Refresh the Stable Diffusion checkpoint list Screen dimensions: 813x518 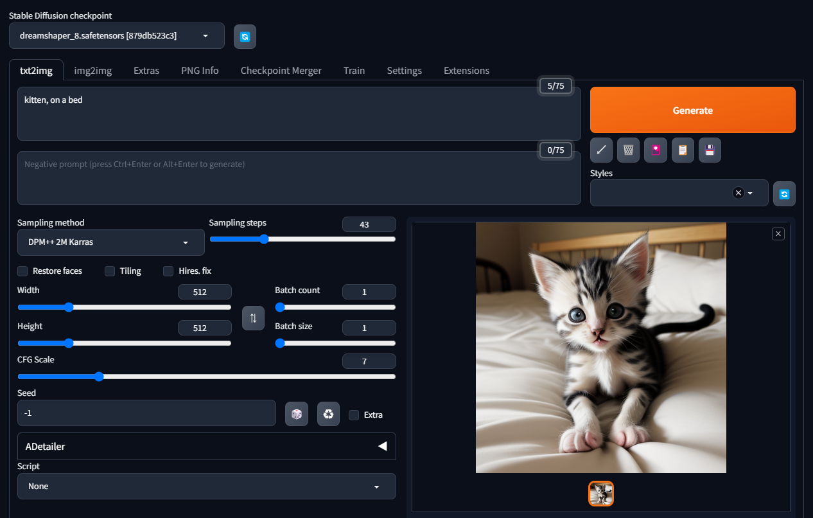[245, 37]
